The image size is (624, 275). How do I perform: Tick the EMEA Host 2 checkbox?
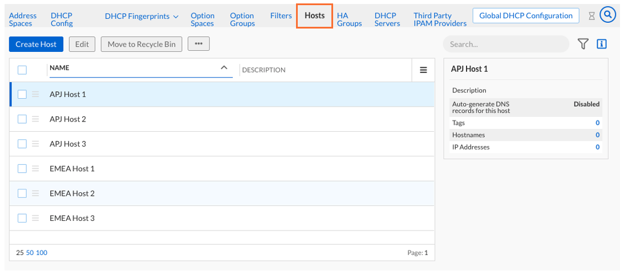click(x=22, y=193)
